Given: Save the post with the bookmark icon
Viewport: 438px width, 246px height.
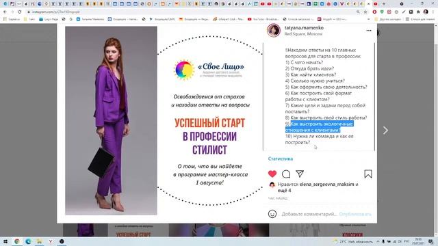Looking at the screenshot, I should 368,174.
